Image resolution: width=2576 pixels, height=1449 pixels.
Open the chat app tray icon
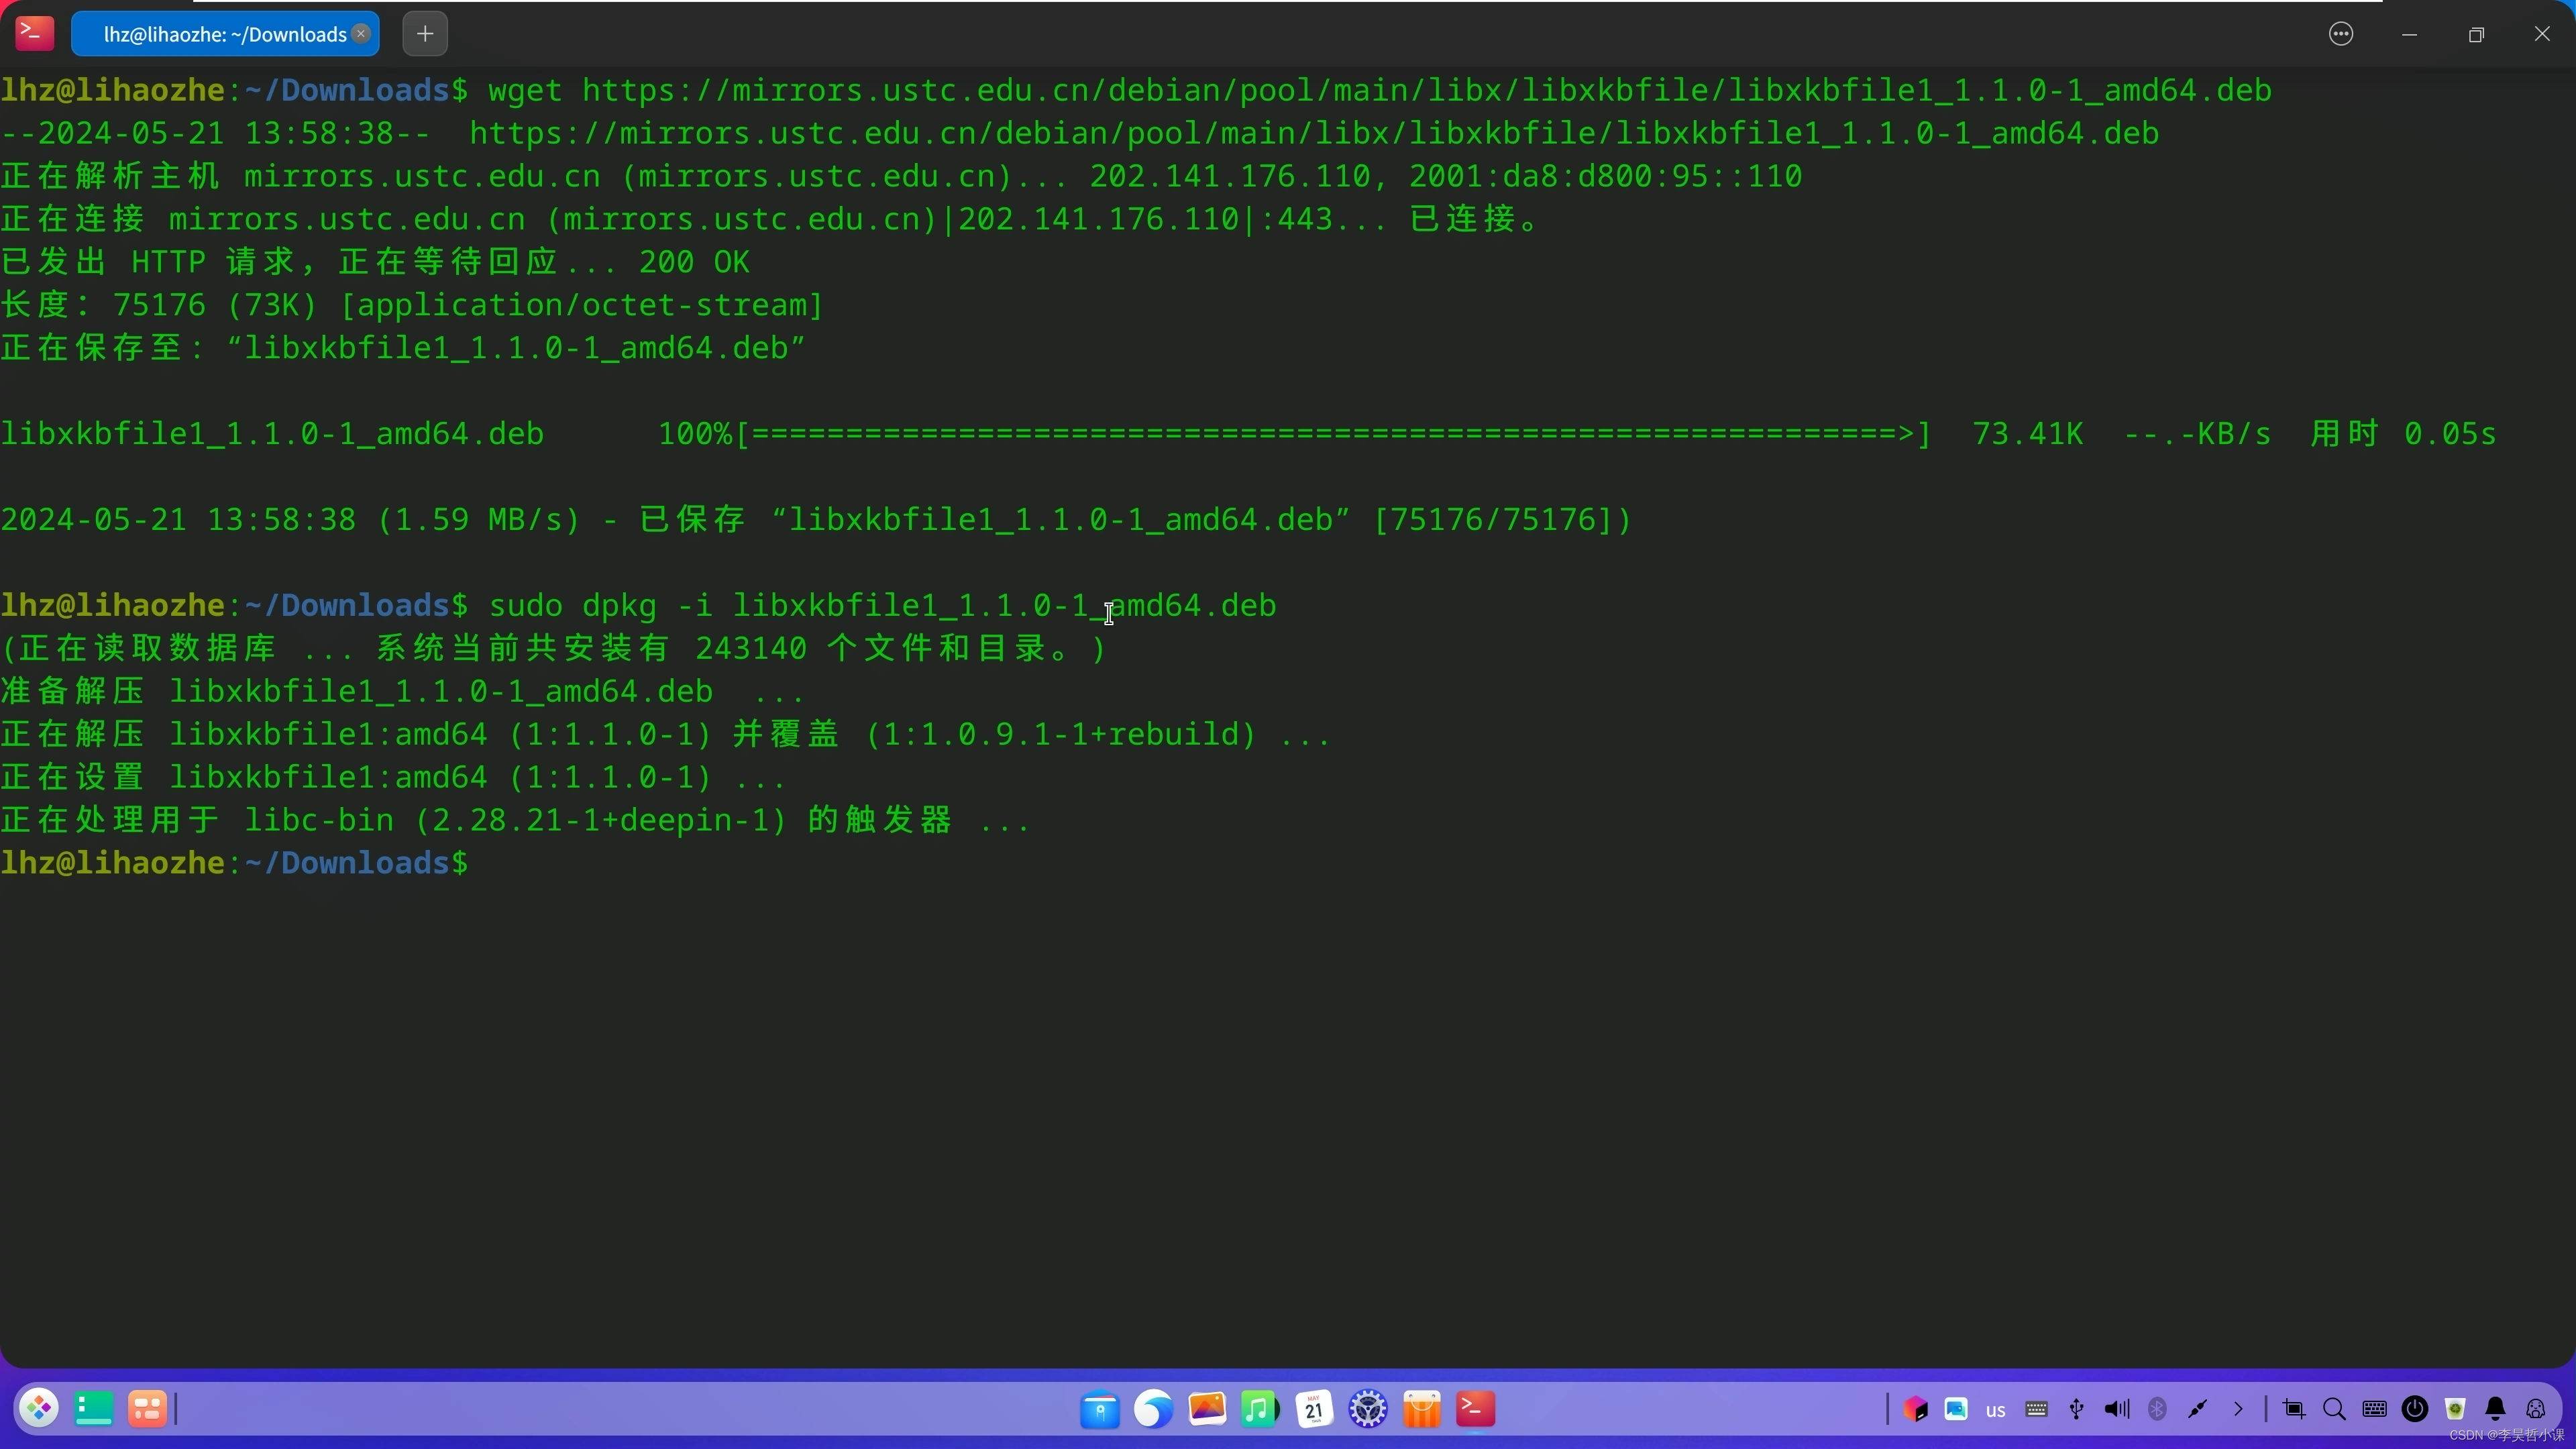click(1956, 1409)
